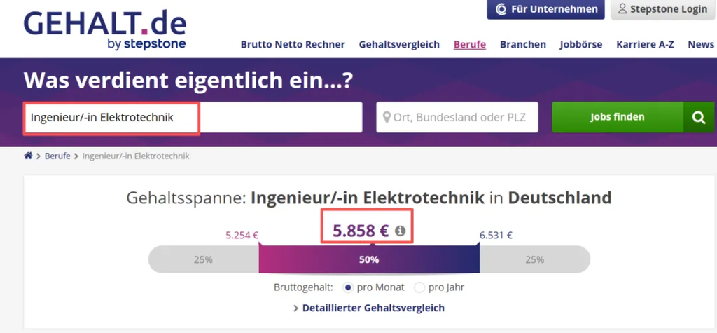Select the pro Monat radio button
Viewport: 717px width, 333px height.
coord(348,287)
